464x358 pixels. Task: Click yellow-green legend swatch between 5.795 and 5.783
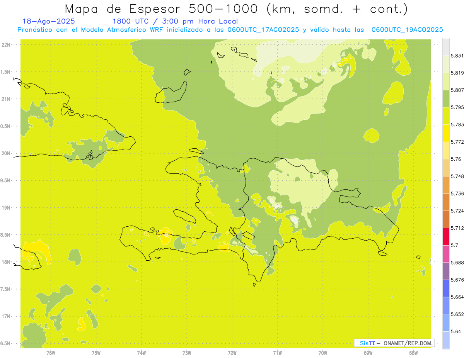click(x=446, y=116)
